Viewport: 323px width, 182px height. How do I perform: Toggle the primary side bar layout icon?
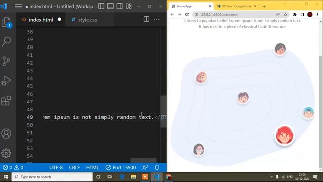[x=101, y=6]
